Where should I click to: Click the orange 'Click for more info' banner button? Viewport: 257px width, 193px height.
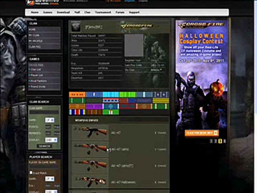(x=202, y=133)
